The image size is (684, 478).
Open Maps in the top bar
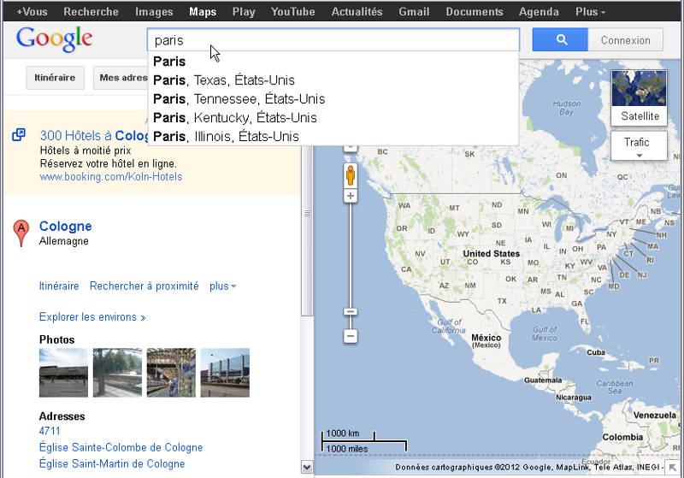tap(203, 12)
